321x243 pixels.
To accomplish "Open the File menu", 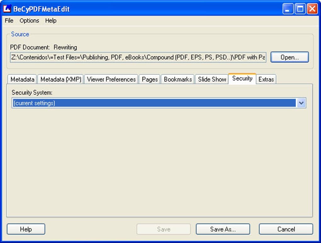I will coord(9,20).
